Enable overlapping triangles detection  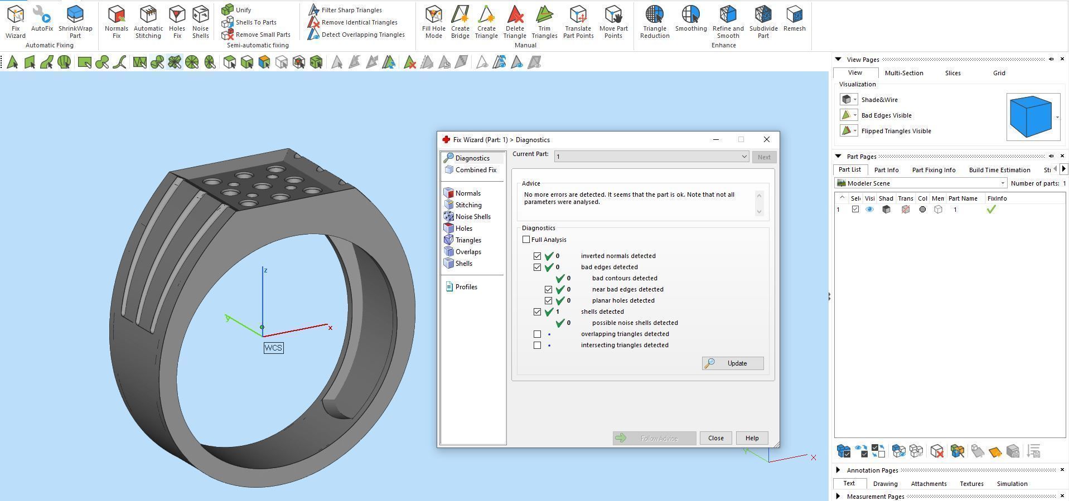pyautogui.click(x=537, y=334)
